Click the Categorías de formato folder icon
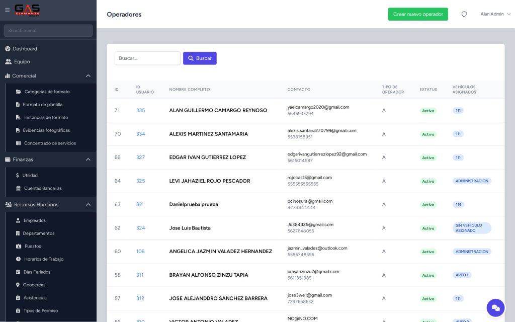The width and height of the screenshot is (515, 322). [19, 92]
